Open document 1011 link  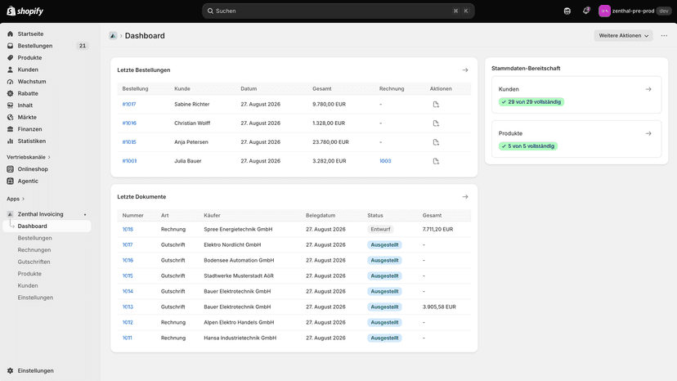127,338
